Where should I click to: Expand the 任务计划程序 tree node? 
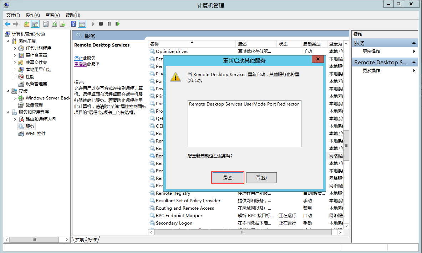tap(15, 48)
